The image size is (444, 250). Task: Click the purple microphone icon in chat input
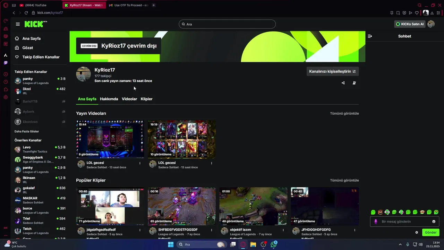pyautogui.click(x=376, y=222)
